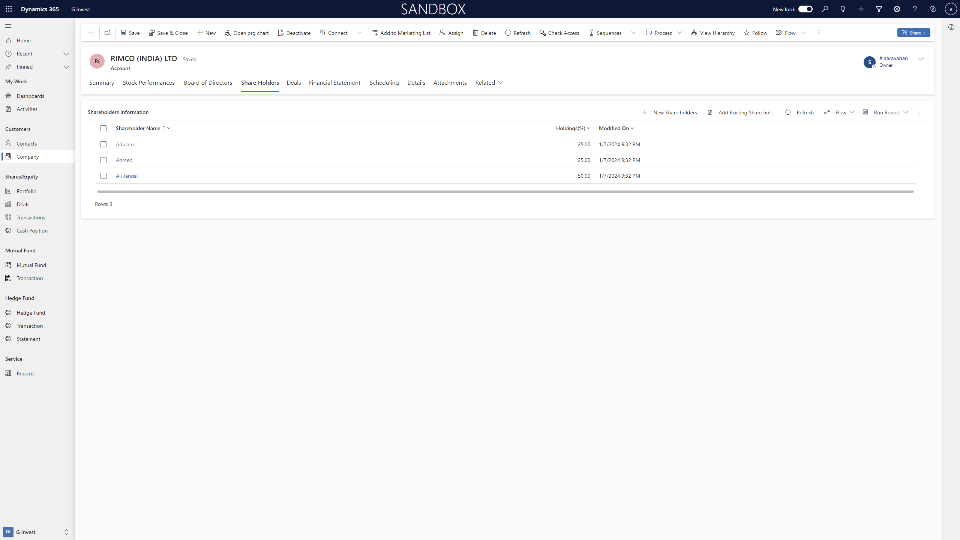Click the Advanced Find filter icon
This screenshot has height=540, width=960.
879,9
